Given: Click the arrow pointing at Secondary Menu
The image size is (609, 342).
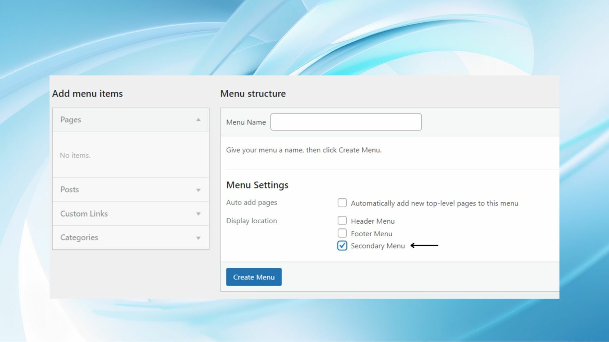Looking at the screenshot, I should (424, 245).
